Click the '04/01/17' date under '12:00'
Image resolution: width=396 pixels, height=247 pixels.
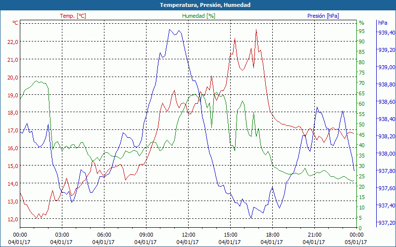coord(188,242)
